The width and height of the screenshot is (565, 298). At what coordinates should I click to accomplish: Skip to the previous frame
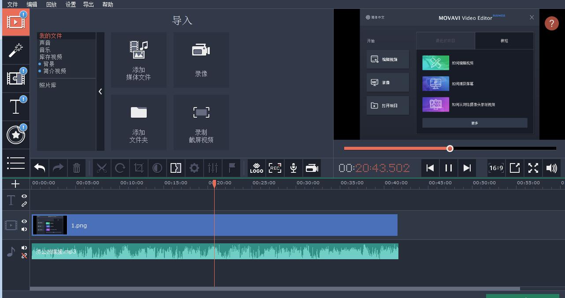pyautogui.click(x=430, y=168)
